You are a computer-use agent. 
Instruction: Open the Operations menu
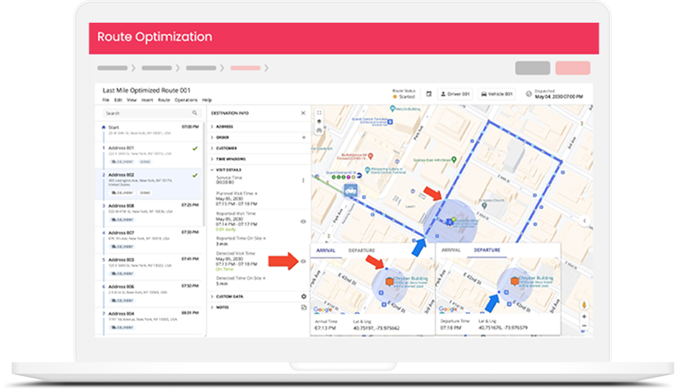pyautogui.click(x=186, y=100)
